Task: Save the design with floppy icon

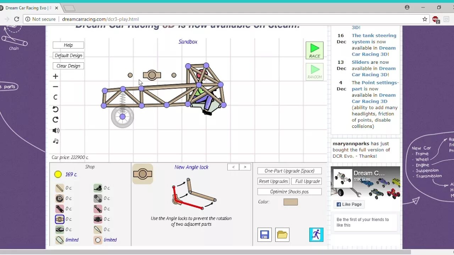Action: click(x=265, y=234)
